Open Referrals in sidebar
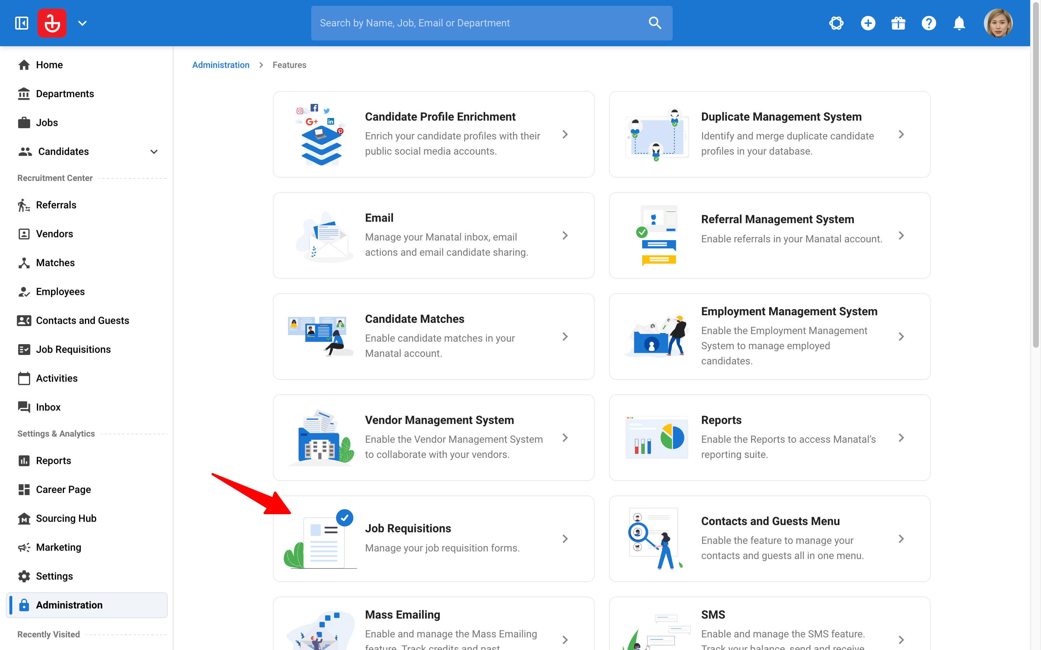The image size is (1041, 650). point(86,205)
